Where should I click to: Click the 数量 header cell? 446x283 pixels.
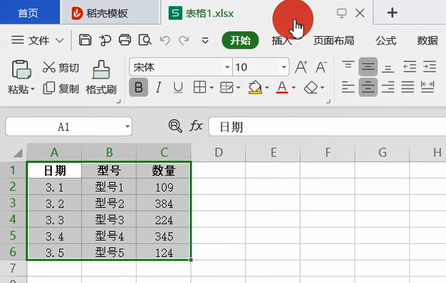[164, 171]
